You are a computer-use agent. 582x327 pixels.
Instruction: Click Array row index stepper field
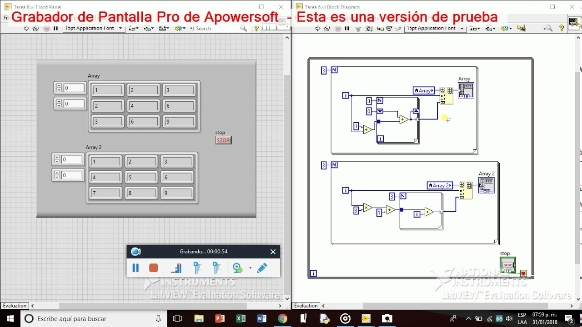point(70,88)
